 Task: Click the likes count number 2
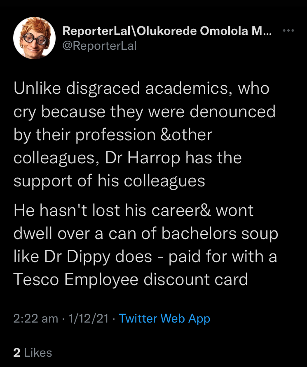click(17, 353)
